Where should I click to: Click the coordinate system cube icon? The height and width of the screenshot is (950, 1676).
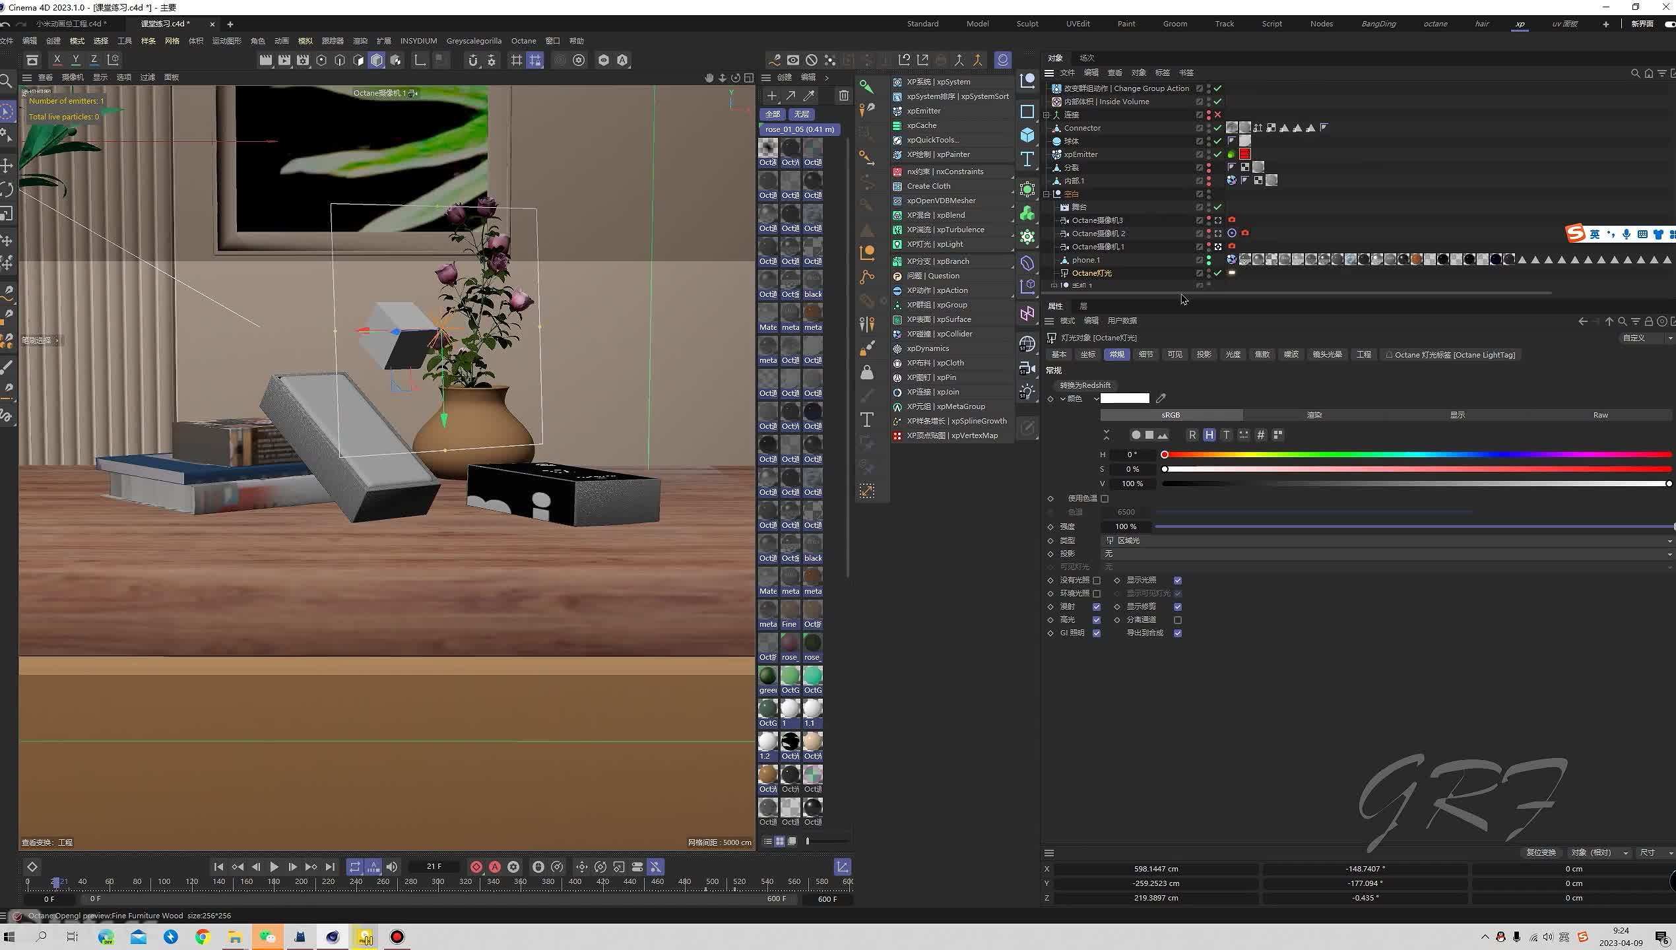[113, 60]
